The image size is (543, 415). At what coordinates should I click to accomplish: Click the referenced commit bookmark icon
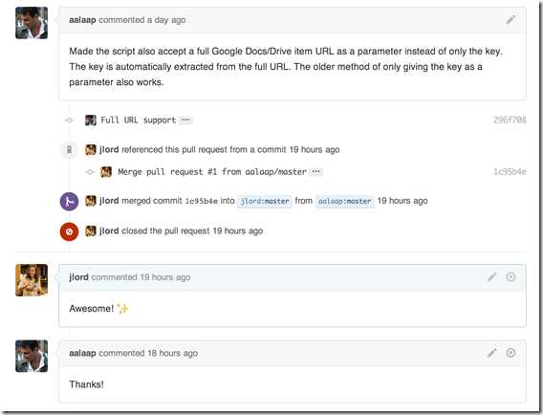click(x=69, y=150)
